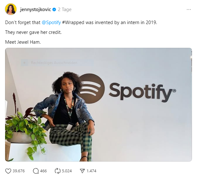The width and height of the screenshot is (198, 178).
Task: View the 39.676 likes count
Action: click(19, 171)
